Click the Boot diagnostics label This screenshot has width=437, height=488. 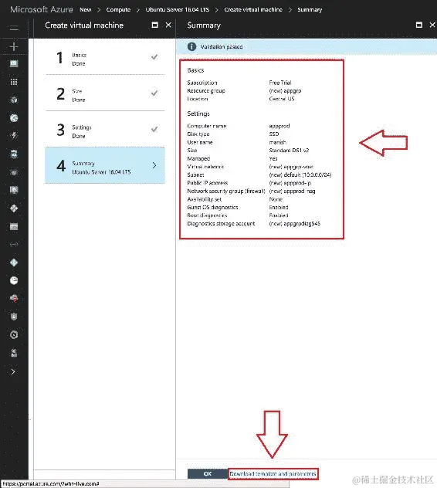tap(207, 215)
